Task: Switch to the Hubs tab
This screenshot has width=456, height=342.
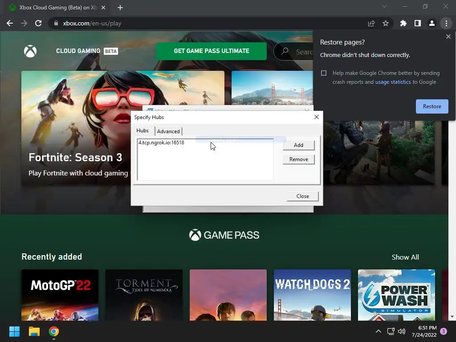Action: click(142, 130)
